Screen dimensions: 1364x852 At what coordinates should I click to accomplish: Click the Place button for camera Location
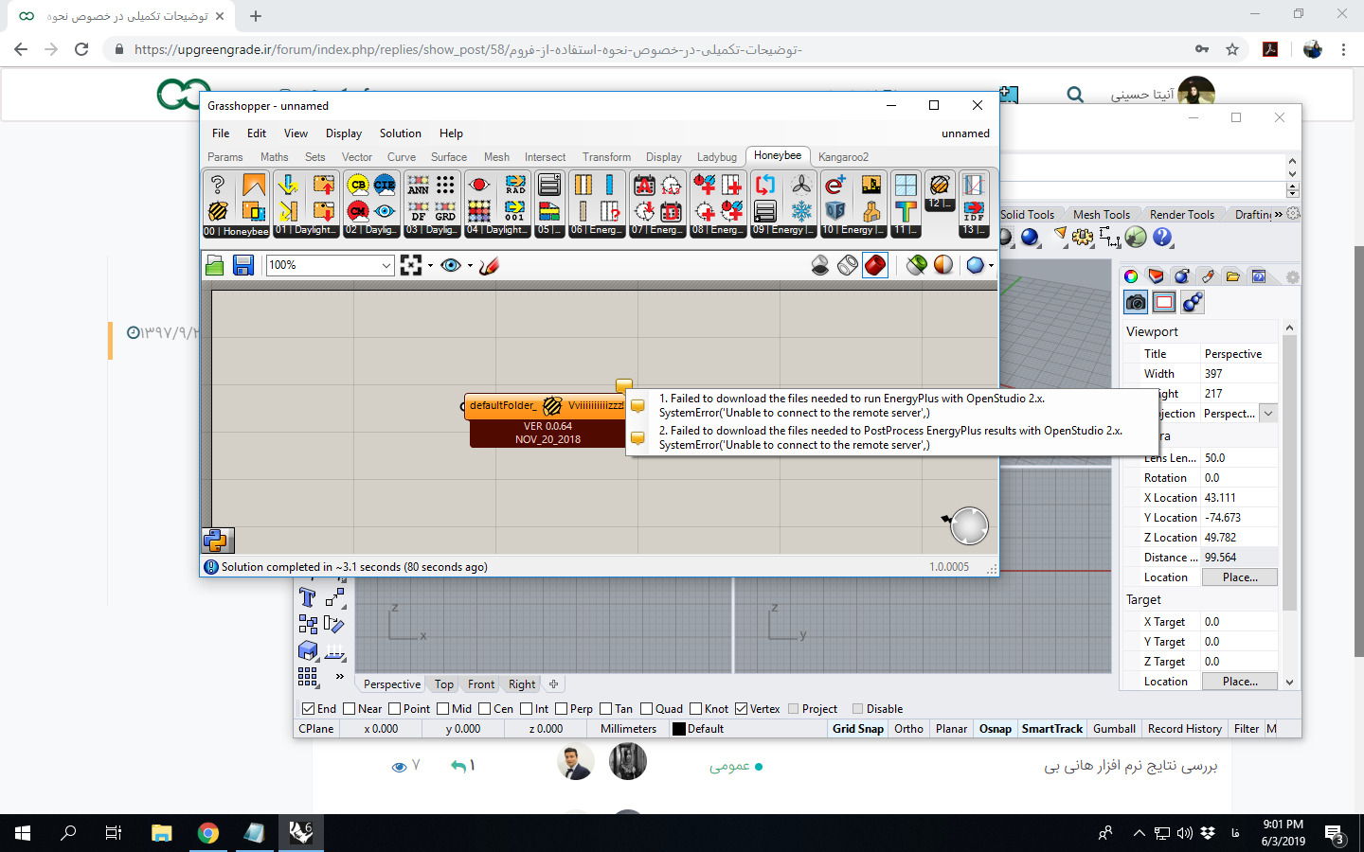click(1240, 577)
